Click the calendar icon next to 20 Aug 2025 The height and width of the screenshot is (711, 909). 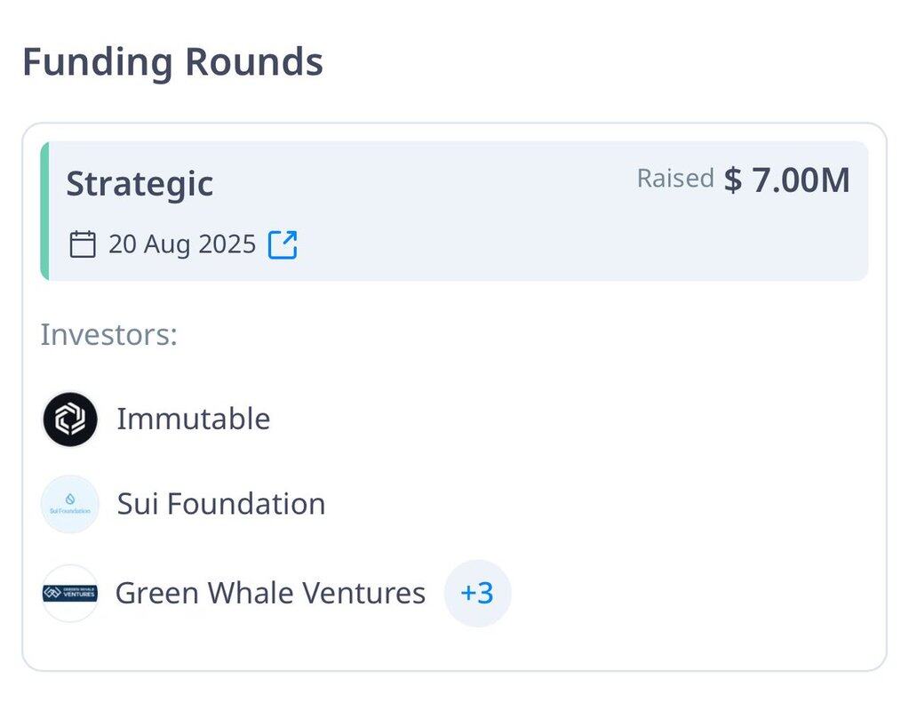[83, 244]
